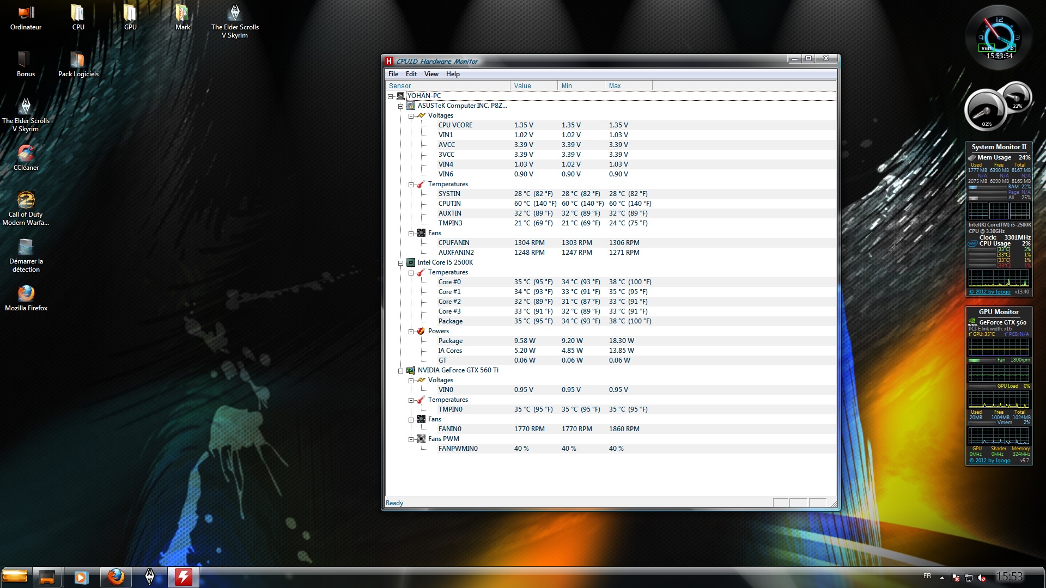Collapse the Powers group
This screenshot has width=1046, height=588.
tap(411, 332)
